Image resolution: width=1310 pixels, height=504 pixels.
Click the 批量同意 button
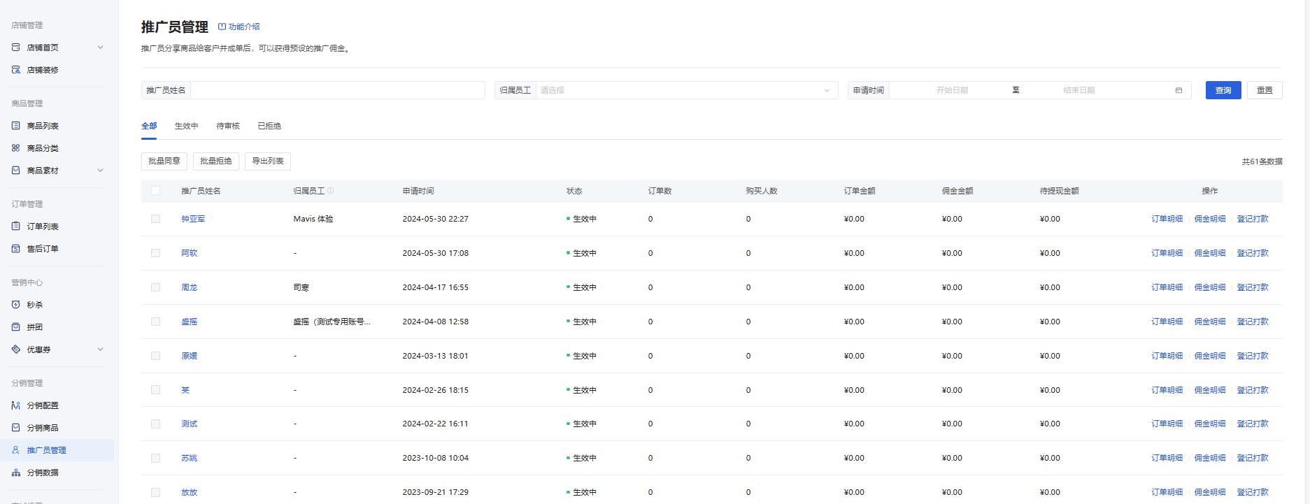pos(164,161)
